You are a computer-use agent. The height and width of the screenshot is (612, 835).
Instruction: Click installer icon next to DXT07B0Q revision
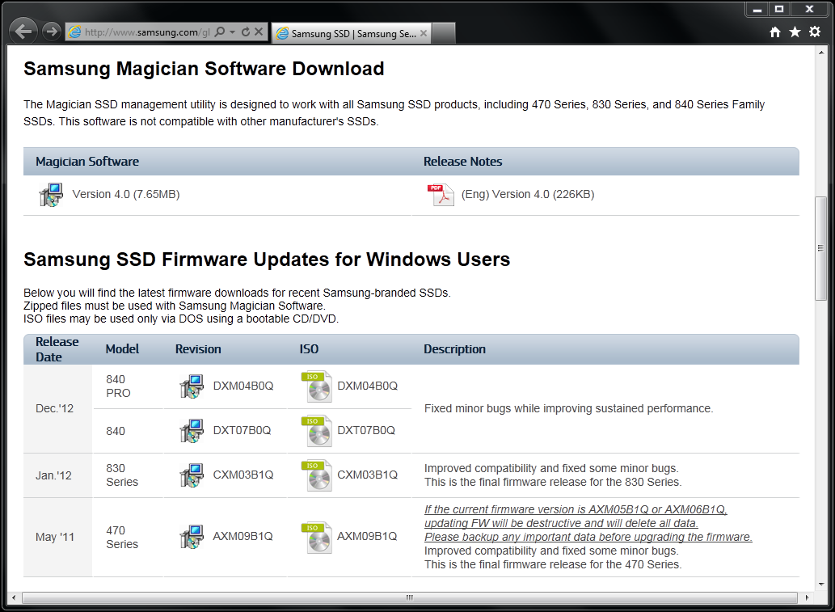(192, 431)
